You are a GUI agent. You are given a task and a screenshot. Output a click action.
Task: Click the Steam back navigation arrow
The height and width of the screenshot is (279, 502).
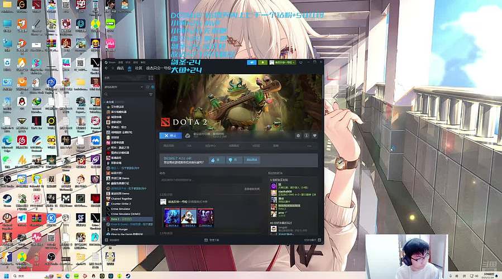click(x=105, y=68)
